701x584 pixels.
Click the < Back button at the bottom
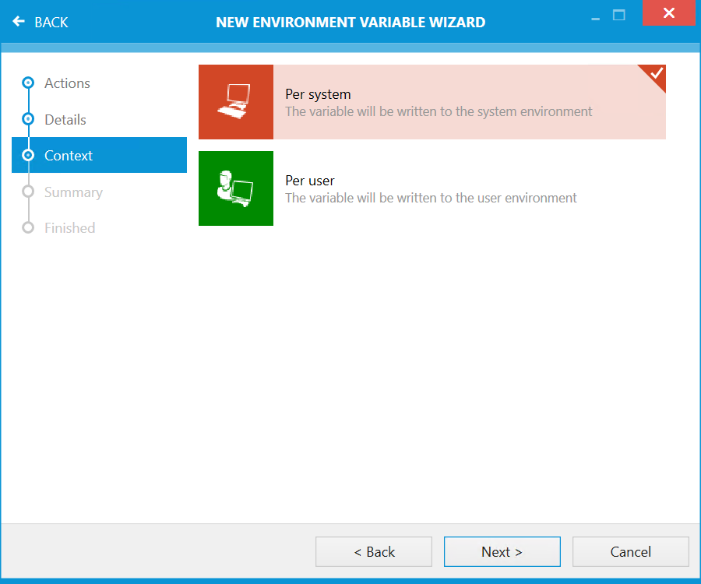[373, 551]
